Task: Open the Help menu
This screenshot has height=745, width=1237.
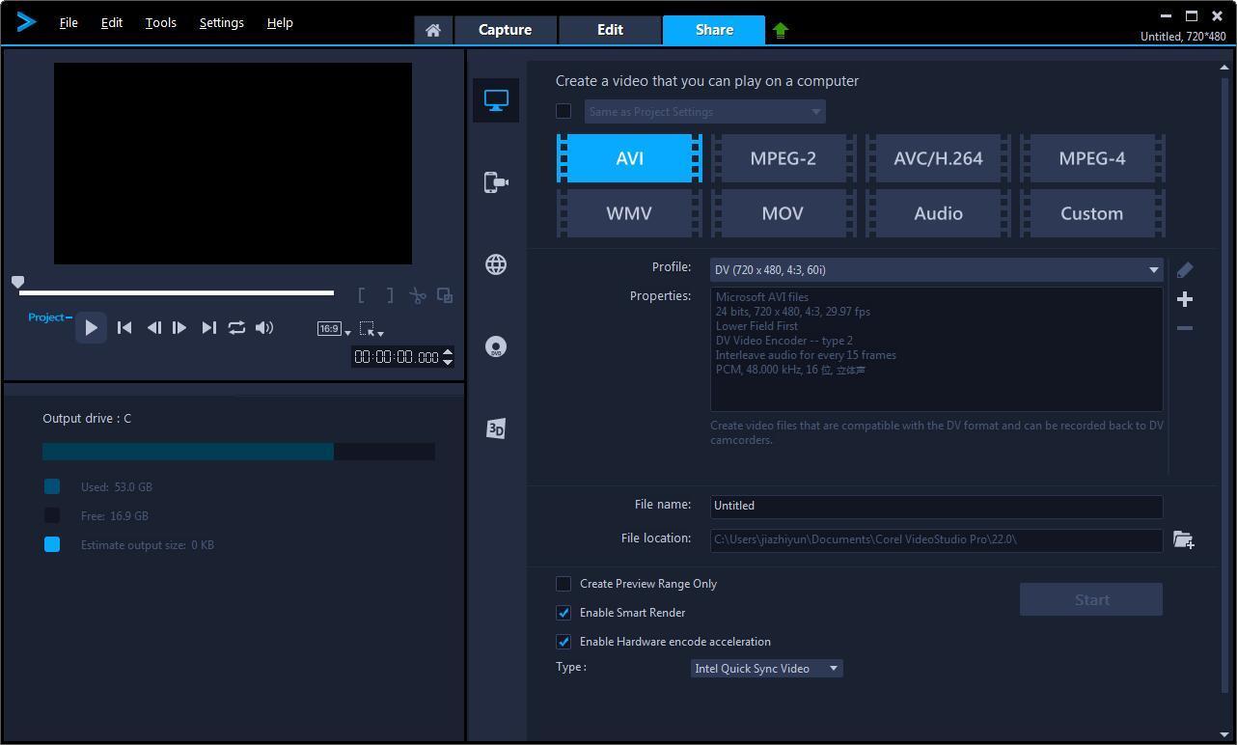Action: tap(280, 23)
